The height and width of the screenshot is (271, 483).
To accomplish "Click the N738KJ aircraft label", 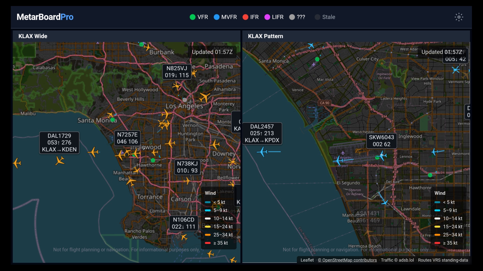I will pyautogui.click(x=187, y=167).
